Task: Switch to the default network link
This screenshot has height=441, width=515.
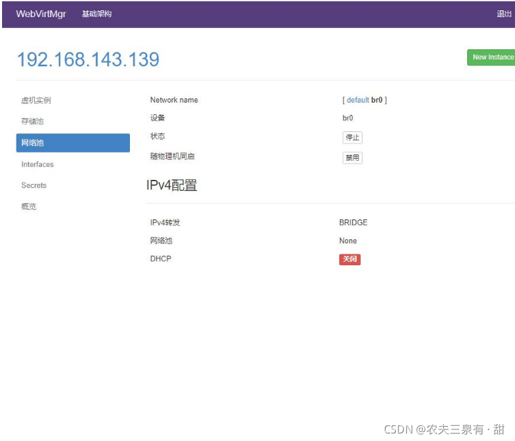Action: (x=358, y=100)
